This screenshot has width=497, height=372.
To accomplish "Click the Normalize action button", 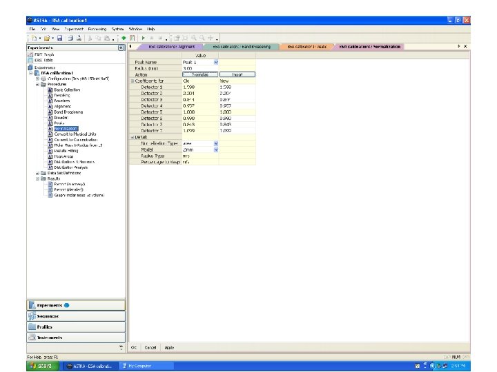I will pyautogui.click(x=200, y=74).
